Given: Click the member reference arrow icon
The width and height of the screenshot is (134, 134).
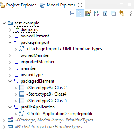Looking at the screenshot, I should 16,69.
